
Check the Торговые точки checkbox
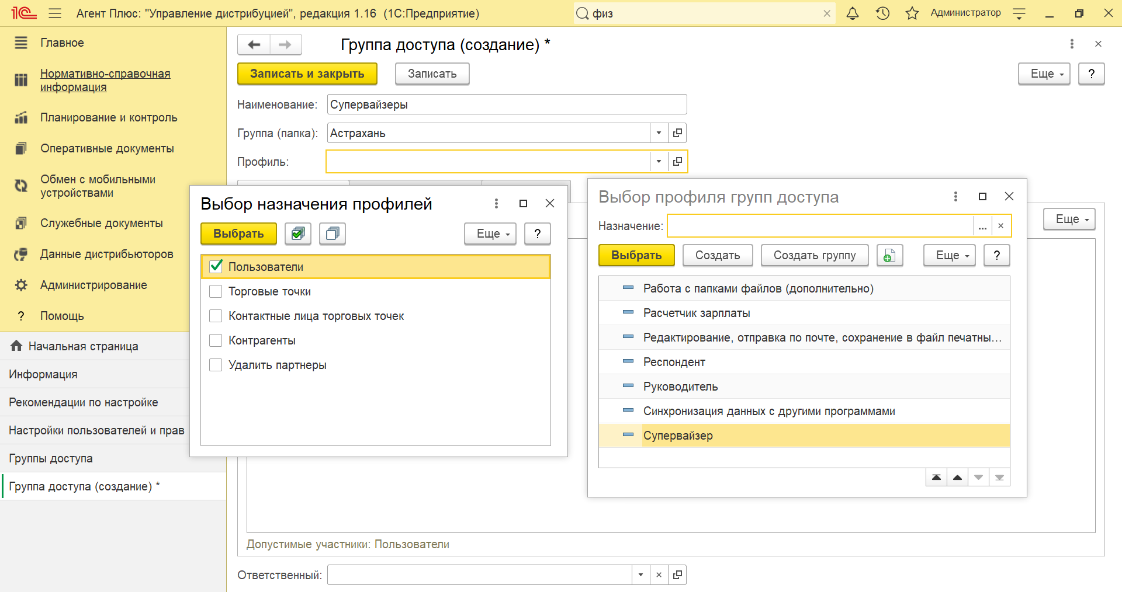pyautogui.click(x=216, y=291)
